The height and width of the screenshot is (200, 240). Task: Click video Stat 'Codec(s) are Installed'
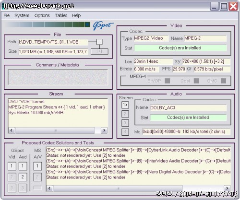point(180,48)
